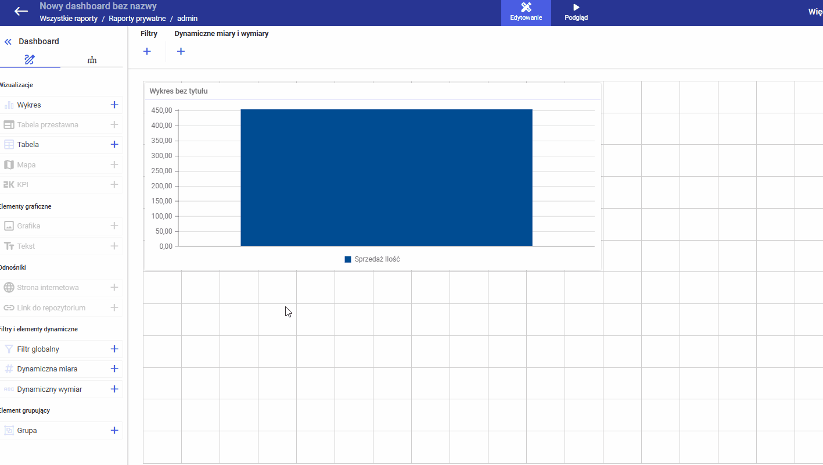Add a Tabela element with plus
This screenshot has height=465, width=823.
[114, 145]
